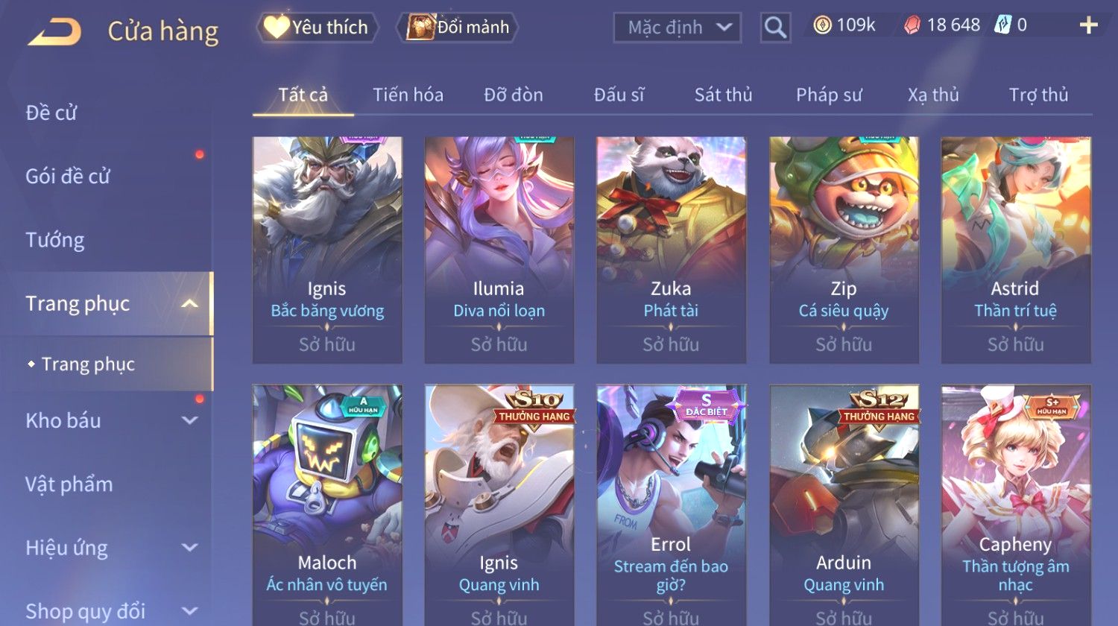Expand the Hiệu ứng sidebar section
This screenshot has height=626, width=1118.
click(190, 548)
